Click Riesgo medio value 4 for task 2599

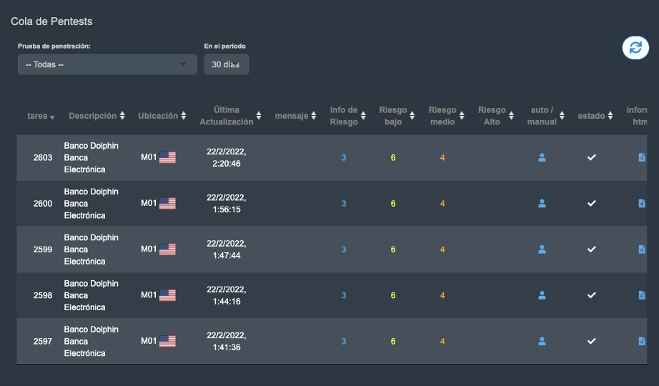[442, 249]
